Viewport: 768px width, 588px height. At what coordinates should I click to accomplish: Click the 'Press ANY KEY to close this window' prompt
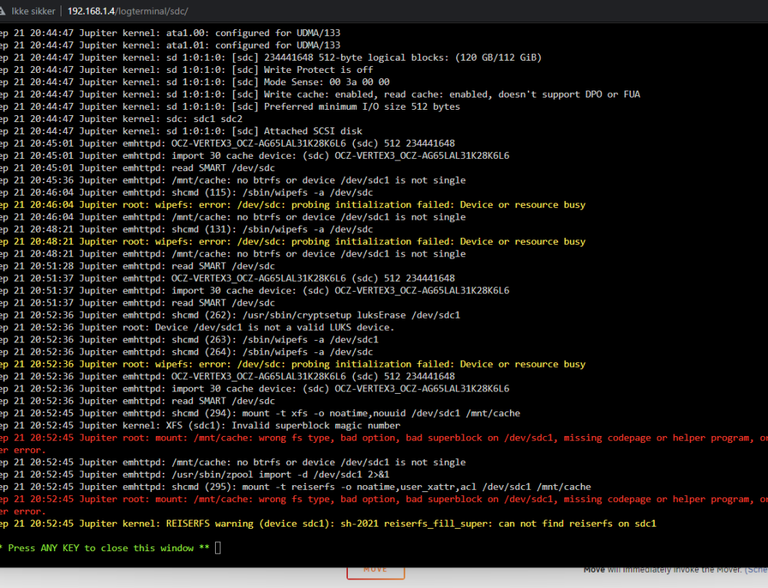(104, 548)
